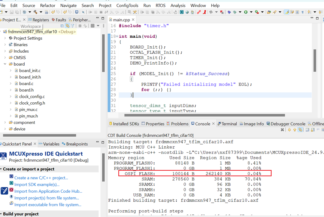Clear the CDT Build Console output
The height and width of the screenshot is (217, 324).
point(282,130)
